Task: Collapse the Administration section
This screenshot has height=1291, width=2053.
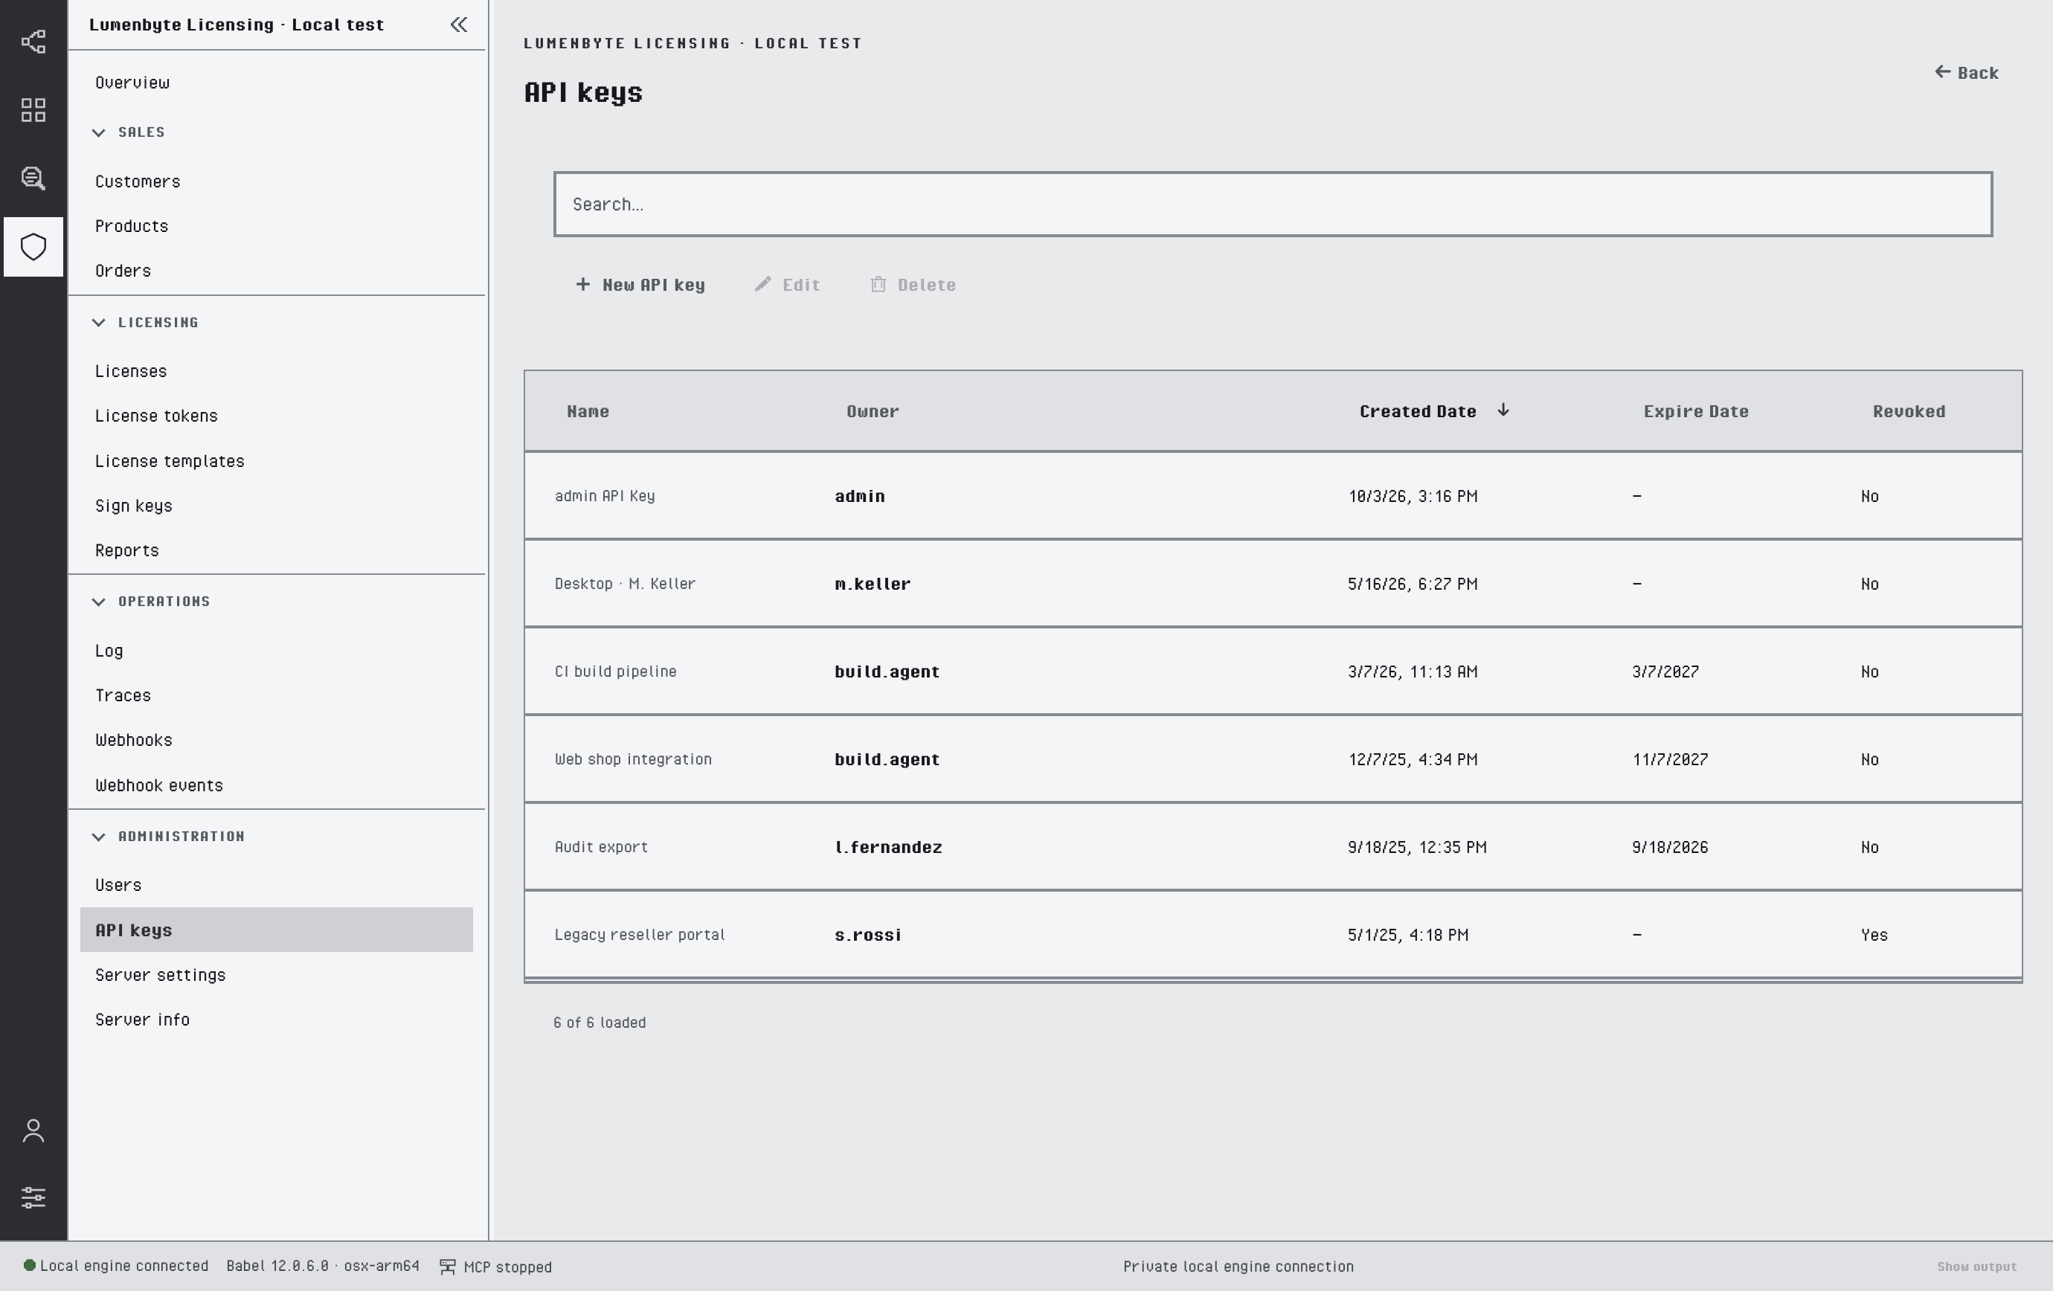Action: 99,837
